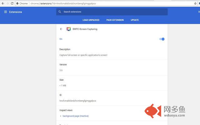Click the Description heading

click(65, 49)
